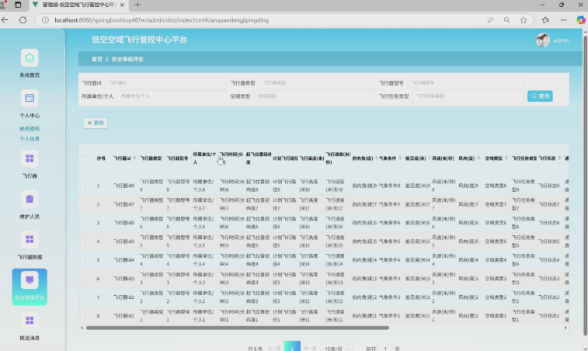588x351 pixels.
Task: Sort by 飞行状态 column arrows
Action: tap(559, 158)
